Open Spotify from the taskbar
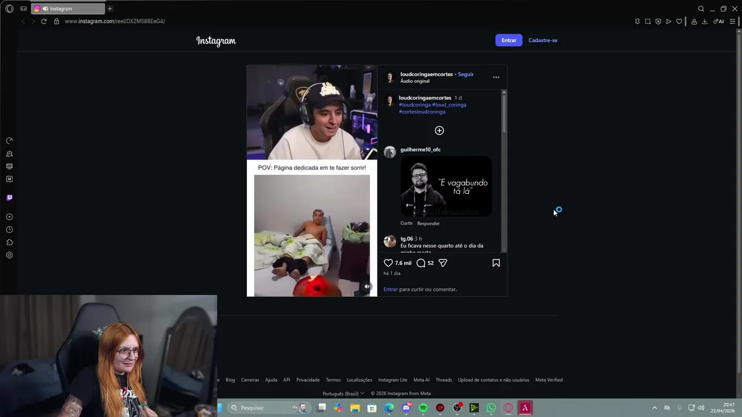The height and width of the screenshot is (417, 742). pyautogui.click(x=423, y=408)
